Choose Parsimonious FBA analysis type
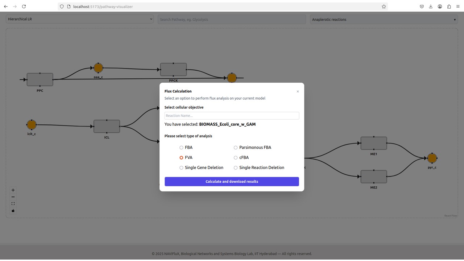This screenshot has height=261, width=464. (236, 148)
